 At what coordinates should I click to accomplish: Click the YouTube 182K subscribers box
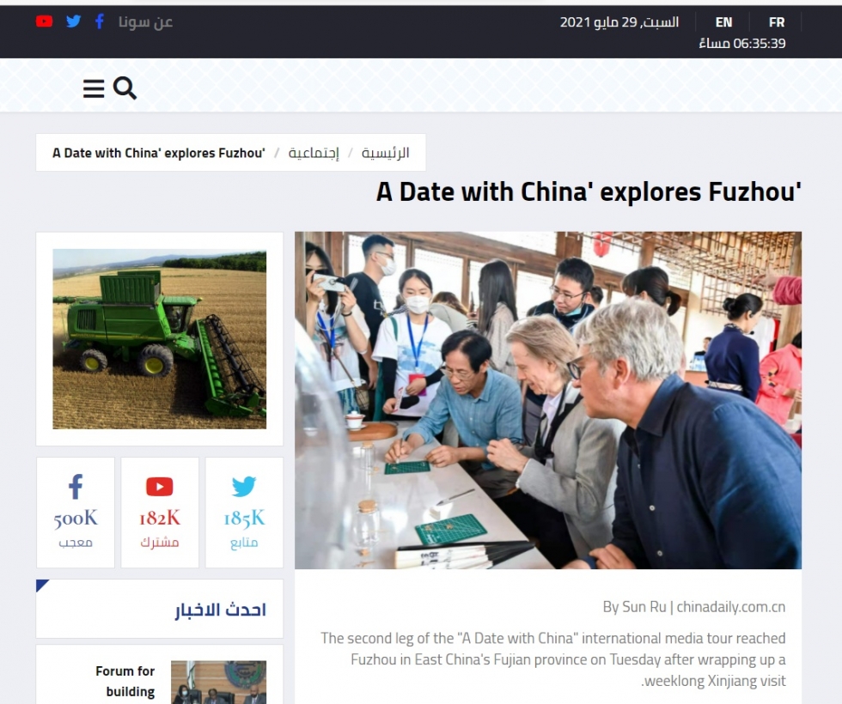point(160,513)
